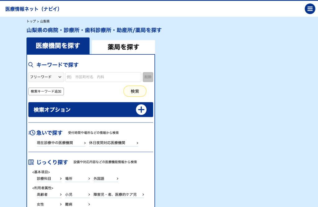Viewport: 318px width, 207px height.
Task: Click the clock icon beside 急いで探す
Action: 32,133
